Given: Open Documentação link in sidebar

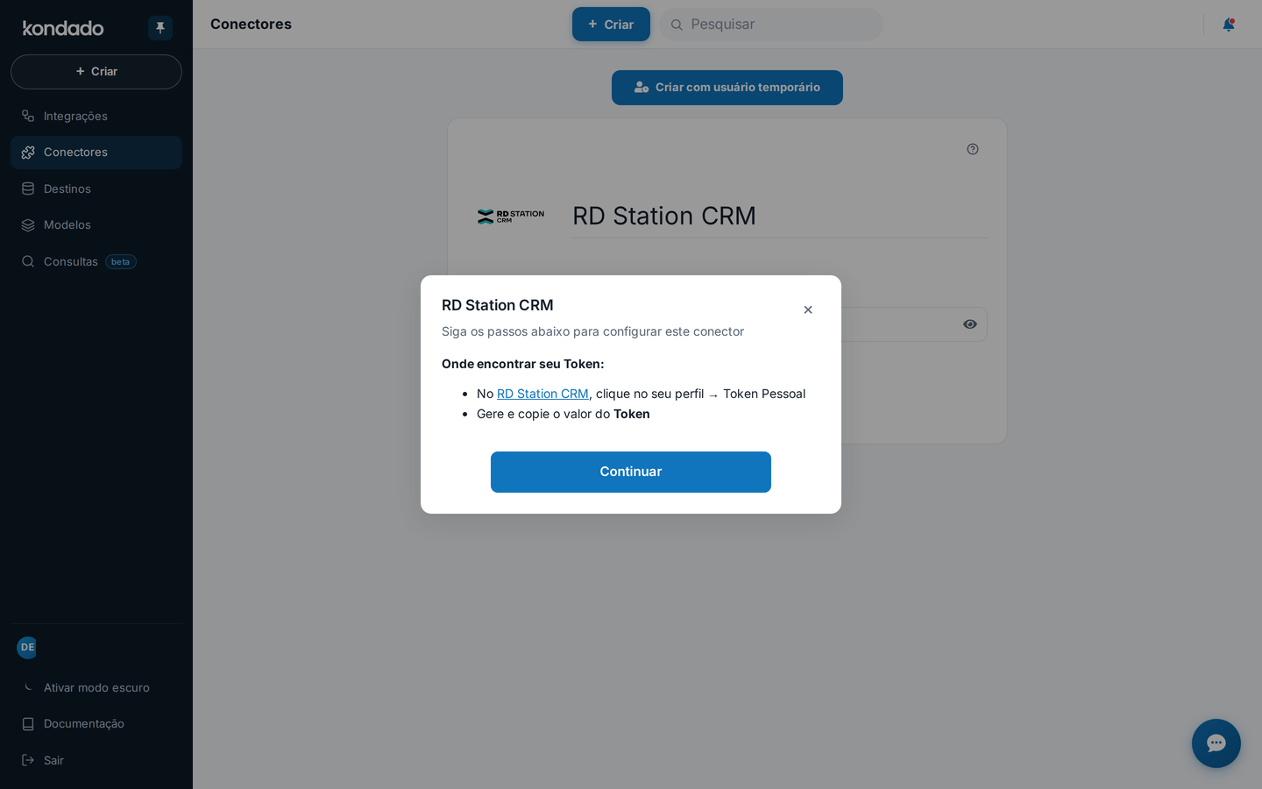Looking at the screenshot, I should coord(96,724).
